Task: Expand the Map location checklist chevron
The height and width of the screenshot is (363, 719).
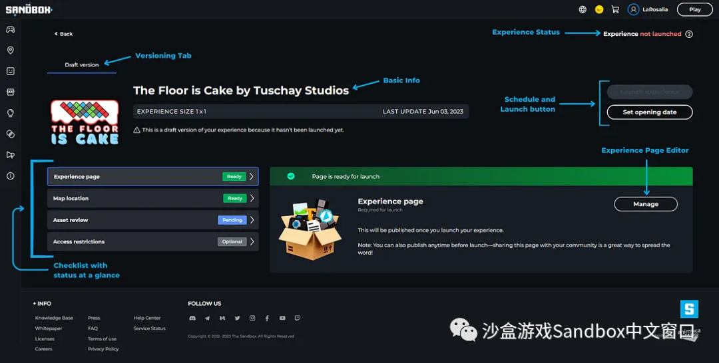Action: [252, 198]
